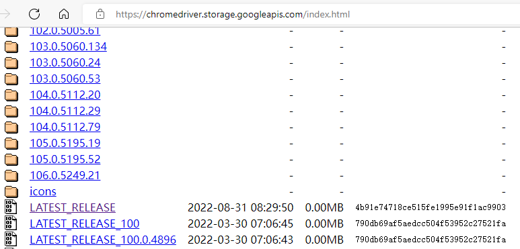Viewport: 520px width, 249px height.
Task: Click the folder icon beside 106.0.5249.21
Action: 11,176
